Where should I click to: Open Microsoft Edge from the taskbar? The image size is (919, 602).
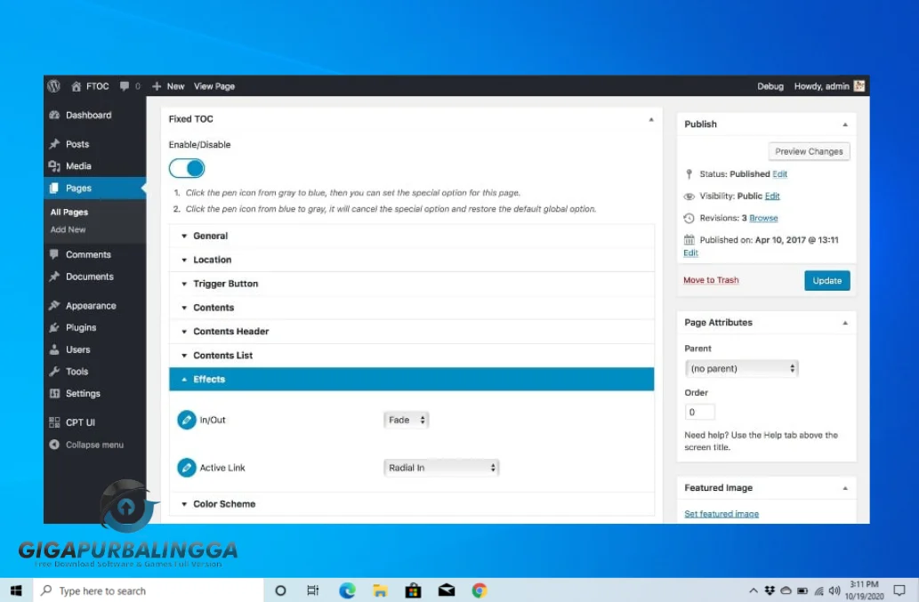(x=347, y=590)
